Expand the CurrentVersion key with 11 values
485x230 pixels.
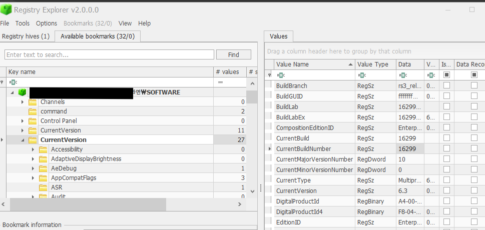click(22, 130)
